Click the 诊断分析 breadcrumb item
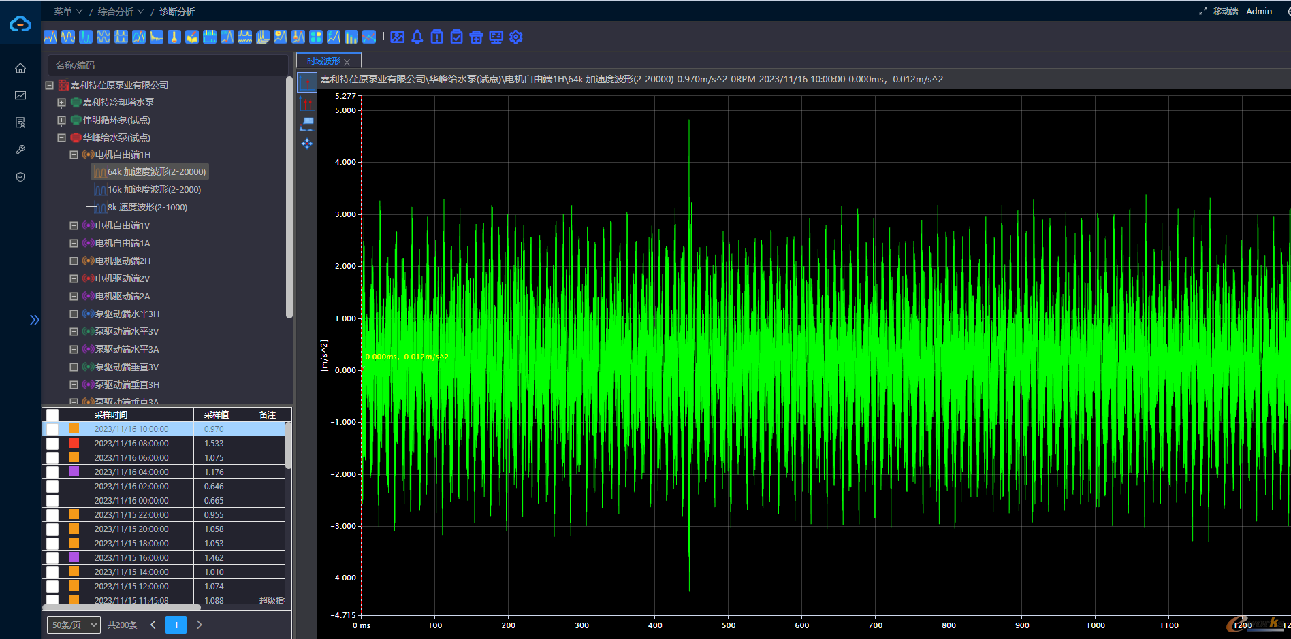Image resolution: width=1291 pixels, height=639 pixels. [x=177, y=12]
